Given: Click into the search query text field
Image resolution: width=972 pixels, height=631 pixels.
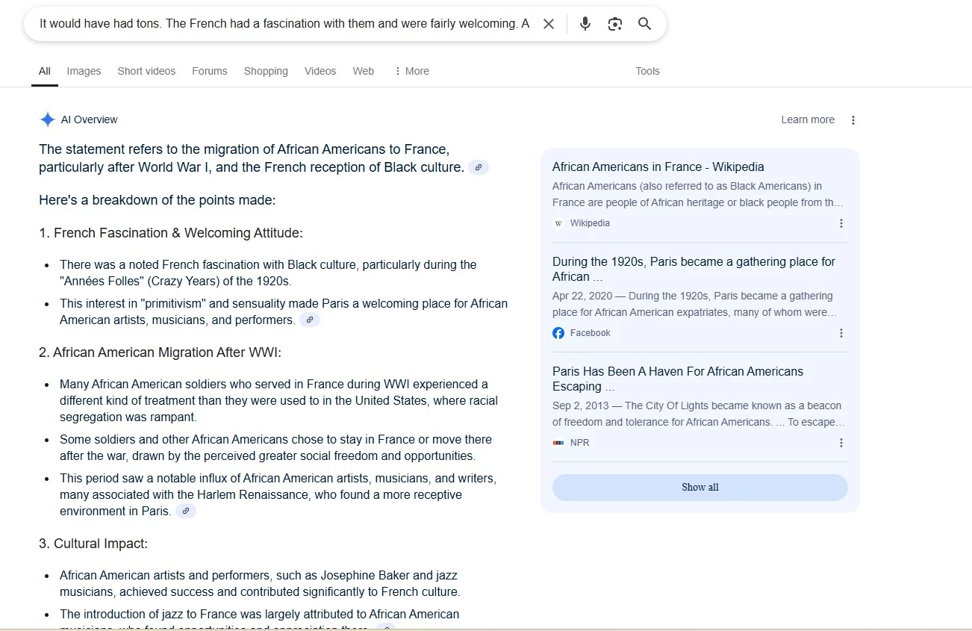Looking at the screenshot, I should tap(284, 24).
